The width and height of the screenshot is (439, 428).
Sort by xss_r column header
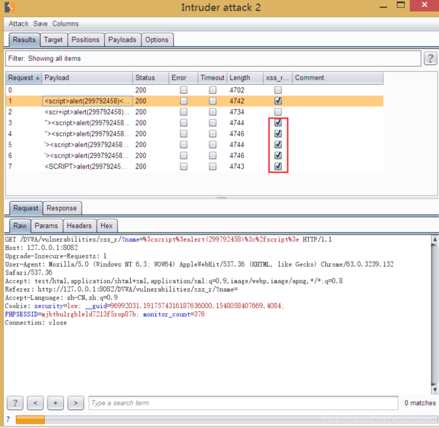(278, 77)
